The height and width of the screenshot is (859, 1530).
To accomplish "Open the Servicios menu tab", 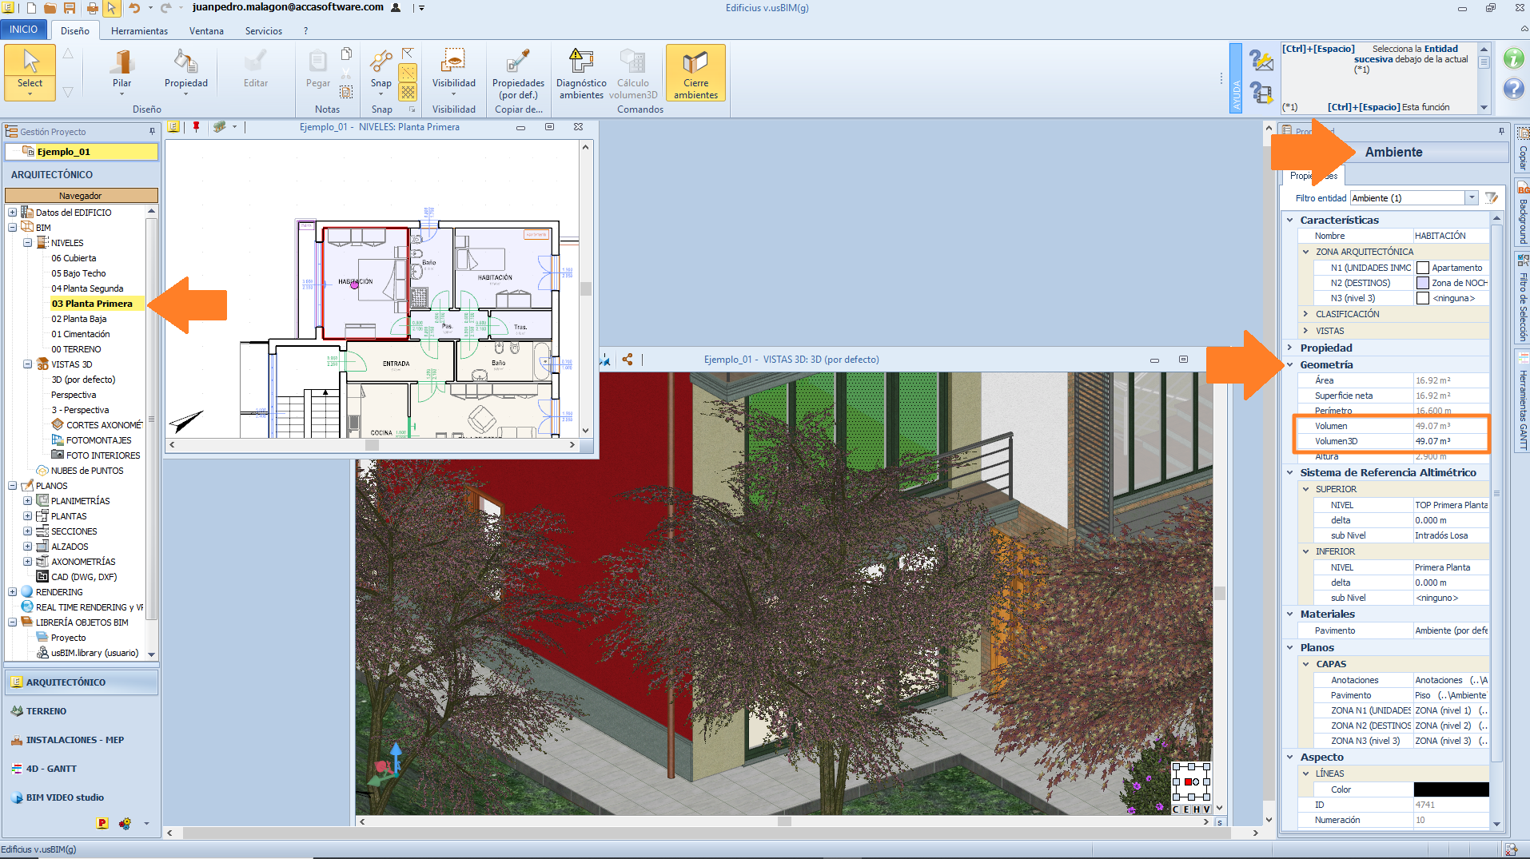I will tap(263, 31).
